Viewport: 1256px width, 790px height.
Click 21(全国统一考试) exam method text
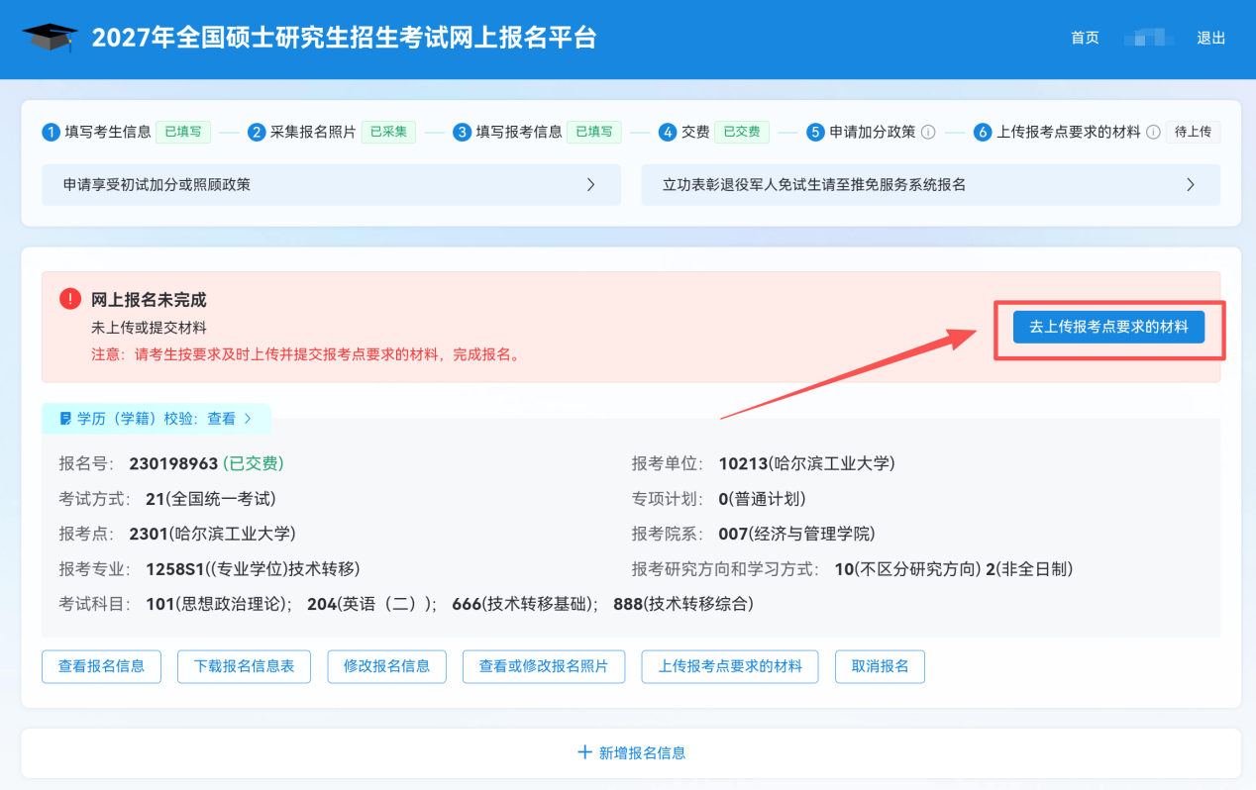210,499
